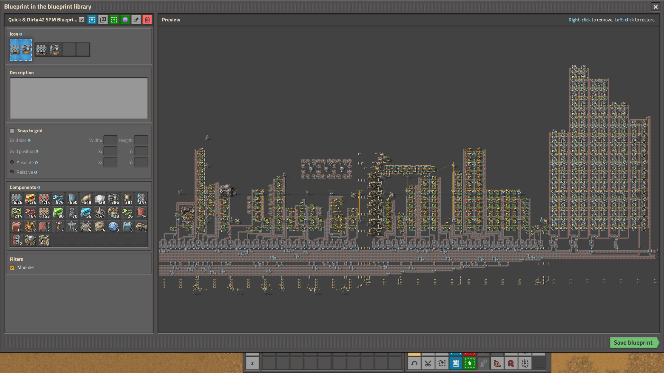This screenshot has height=373, width=664.
Task: Click the green import string shortcut icon
Action: [469, 363]
